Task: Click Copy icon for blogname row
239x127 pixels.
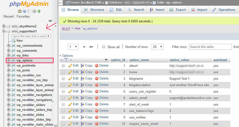Action: [x=83, y=78]
